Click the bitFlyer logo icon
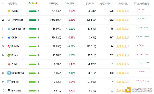 [x=9, y=82]
